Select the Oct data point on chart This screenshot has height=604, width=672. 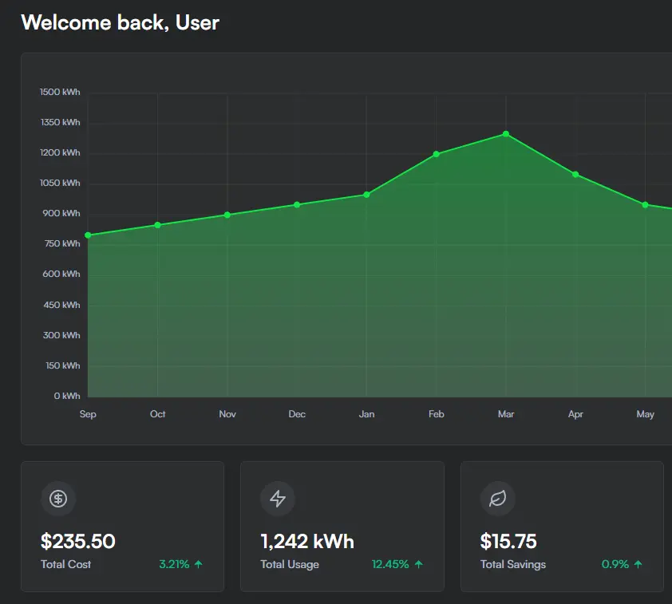(x=158, y=225)
